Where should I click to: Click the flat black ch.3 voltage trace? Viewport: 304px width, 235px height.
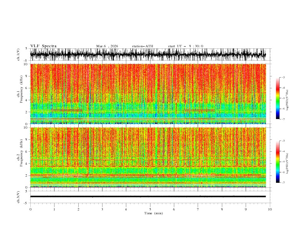[x=148, y=197]
